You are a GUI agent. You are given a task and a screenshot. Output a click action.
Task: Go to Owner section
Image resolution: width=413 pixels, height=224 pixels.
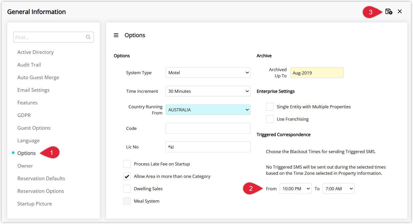click(25, 166)
